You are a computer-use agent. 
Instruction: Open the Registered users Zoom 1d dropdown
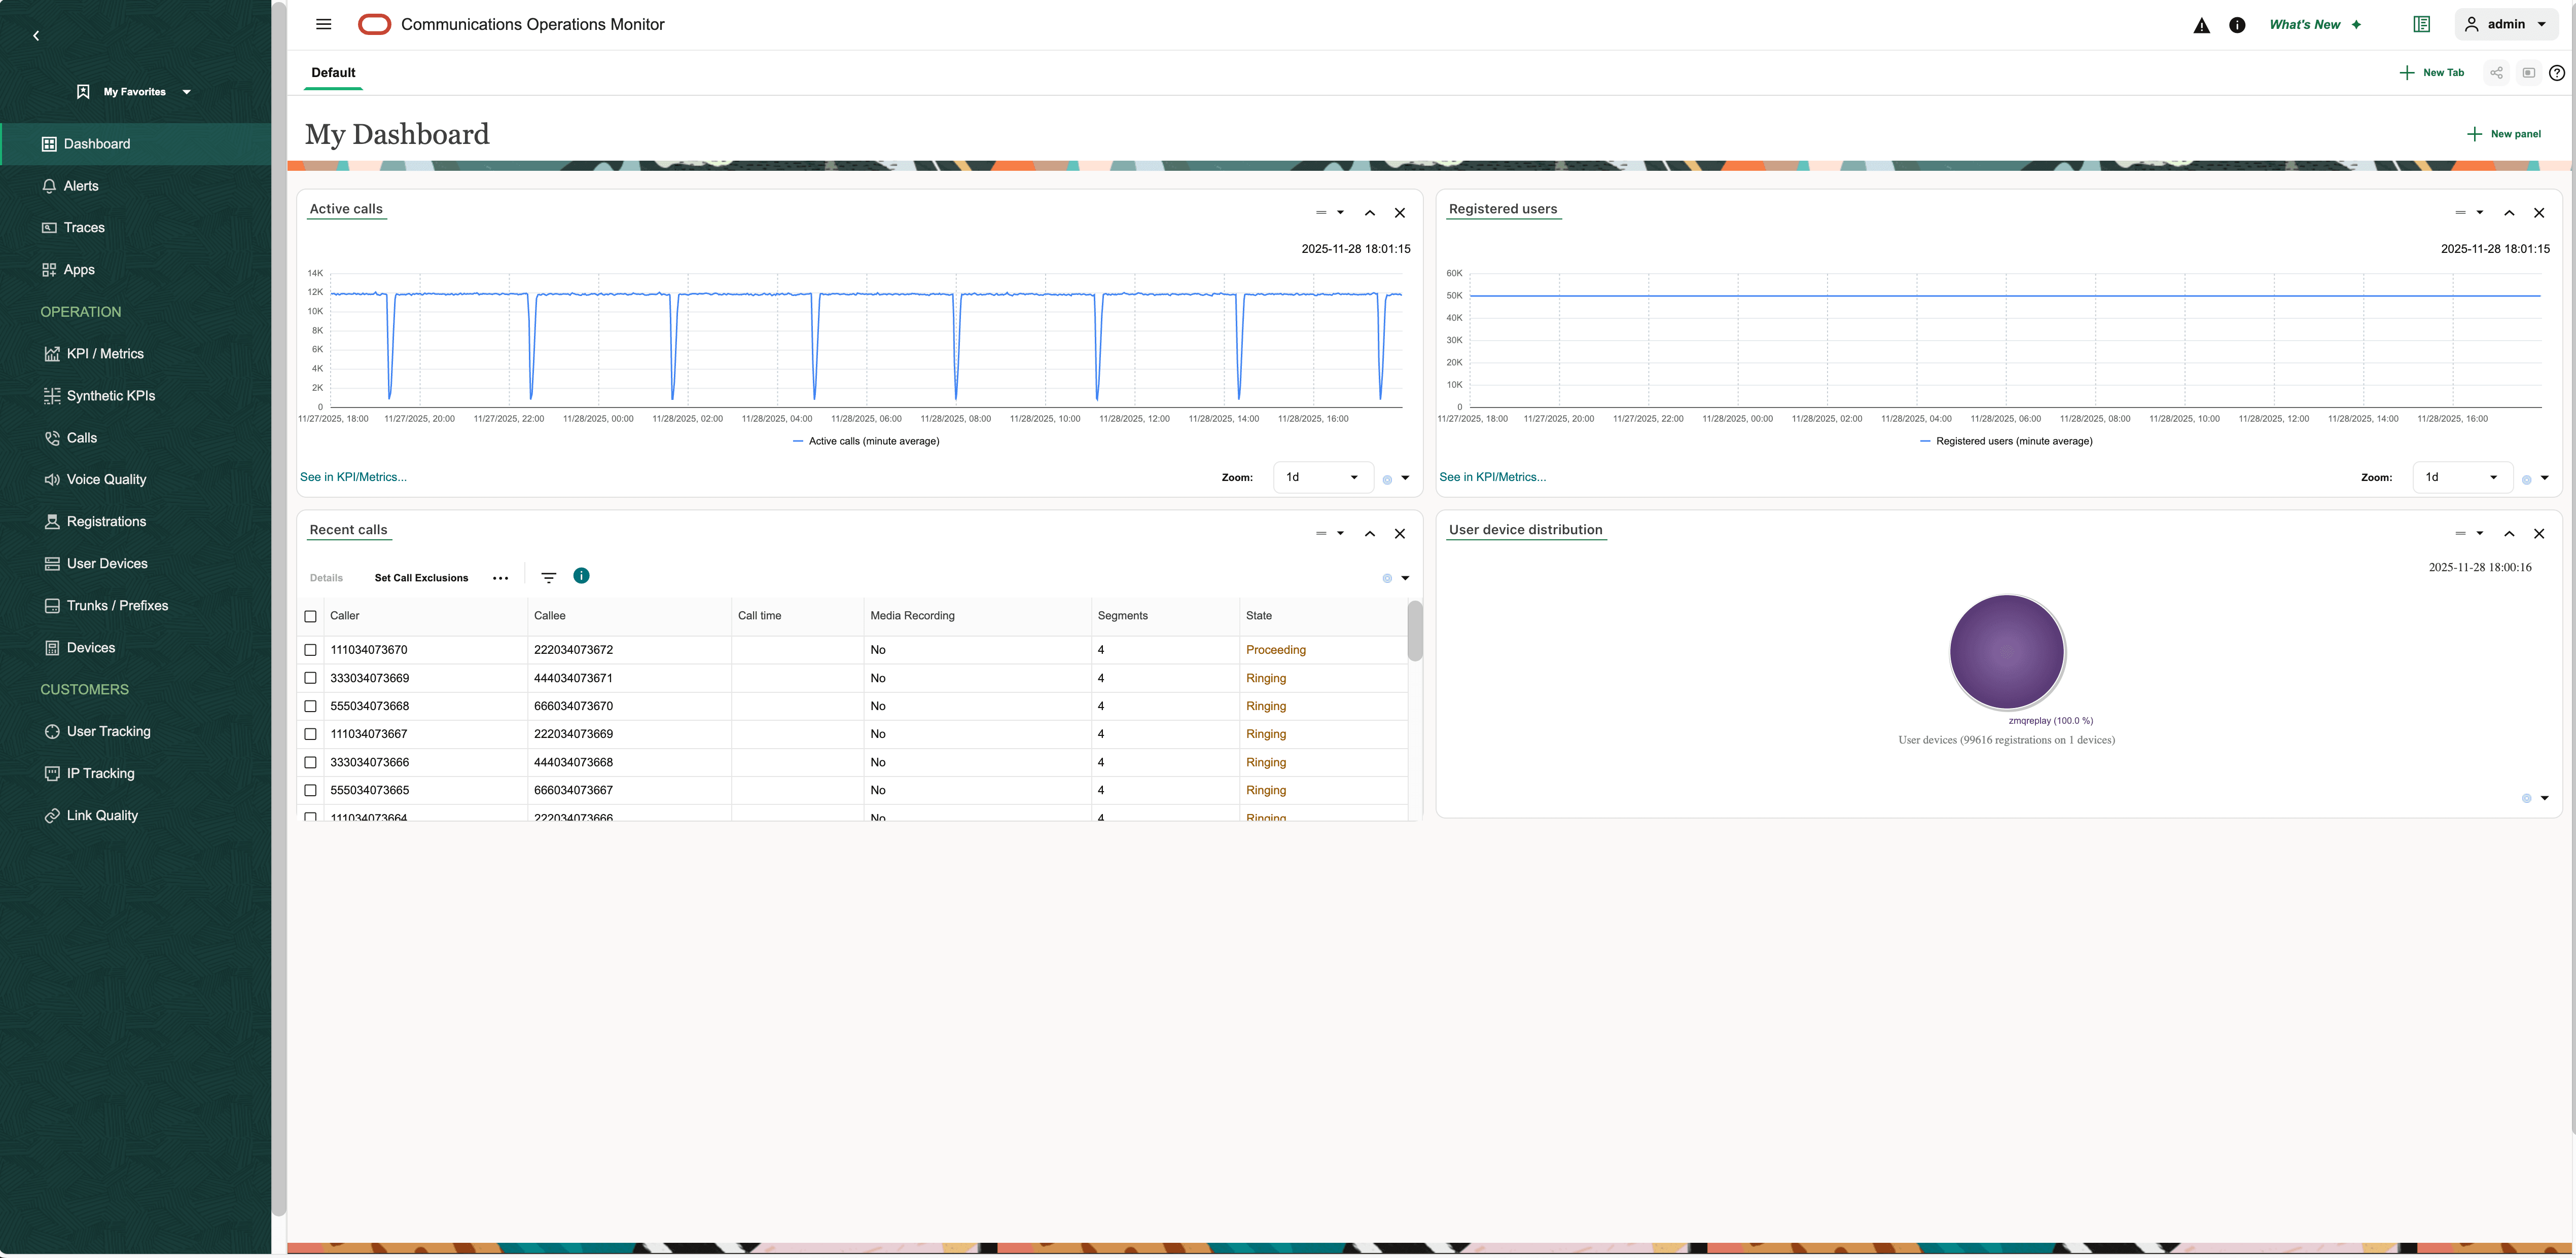(2462, 477)
